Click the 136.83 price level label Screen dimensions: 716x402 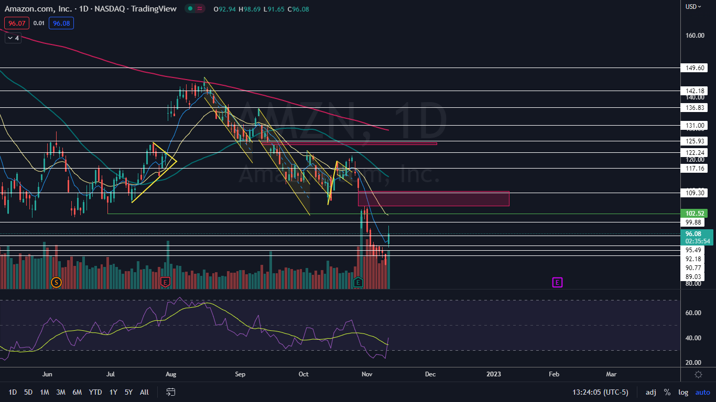(x=694, y=107)
